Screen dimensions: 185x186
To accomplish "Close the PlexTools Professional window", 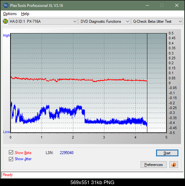I will (x=177, y=6).
